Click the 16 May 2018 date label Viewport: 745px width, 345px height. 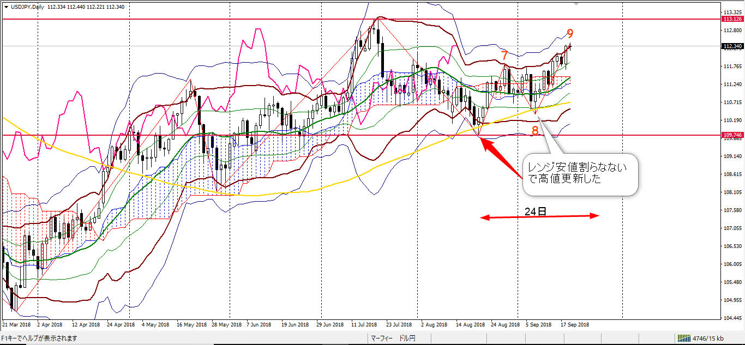(x=191, y=324)
